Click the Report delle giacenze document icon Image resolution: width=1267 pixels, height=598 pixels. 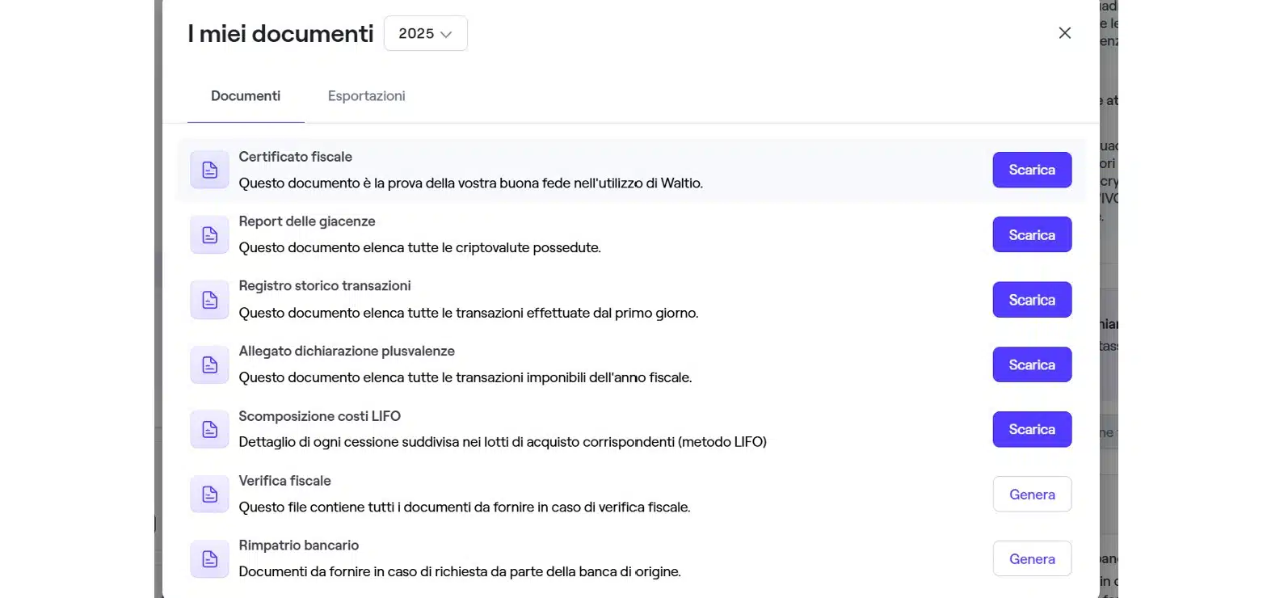click(209, 234)
